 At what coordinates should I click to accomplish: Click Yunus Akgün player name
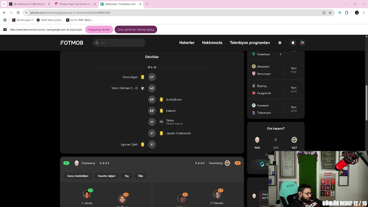coord(130,77)
